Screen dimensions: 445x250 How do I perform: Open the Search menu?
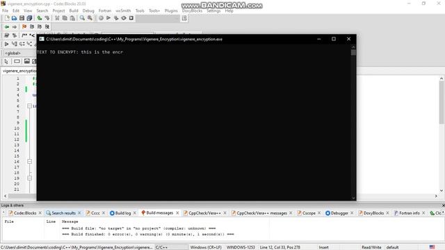pos(42,11)
